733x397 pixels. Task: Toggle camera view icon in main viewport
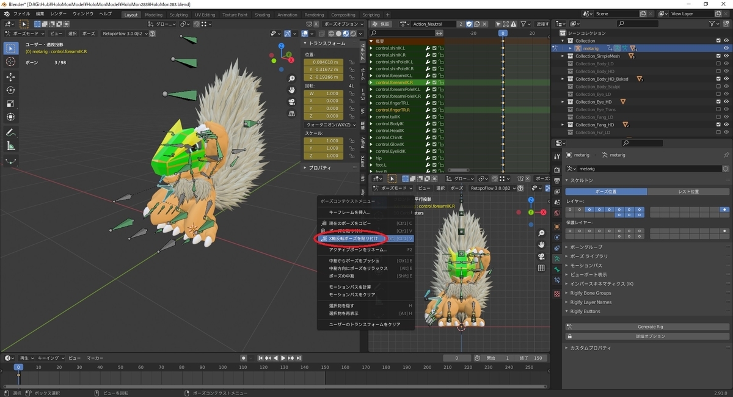pyautogui.click(x=292, y=101)
